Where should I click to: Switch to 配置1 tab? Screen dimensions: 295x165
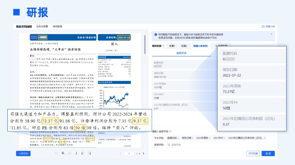click(x=172, y=46)
